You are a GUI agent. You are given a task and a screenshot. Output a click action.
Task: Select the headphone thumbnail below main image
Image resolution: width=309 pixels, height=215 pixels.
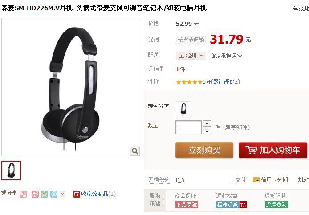point(11,171)
